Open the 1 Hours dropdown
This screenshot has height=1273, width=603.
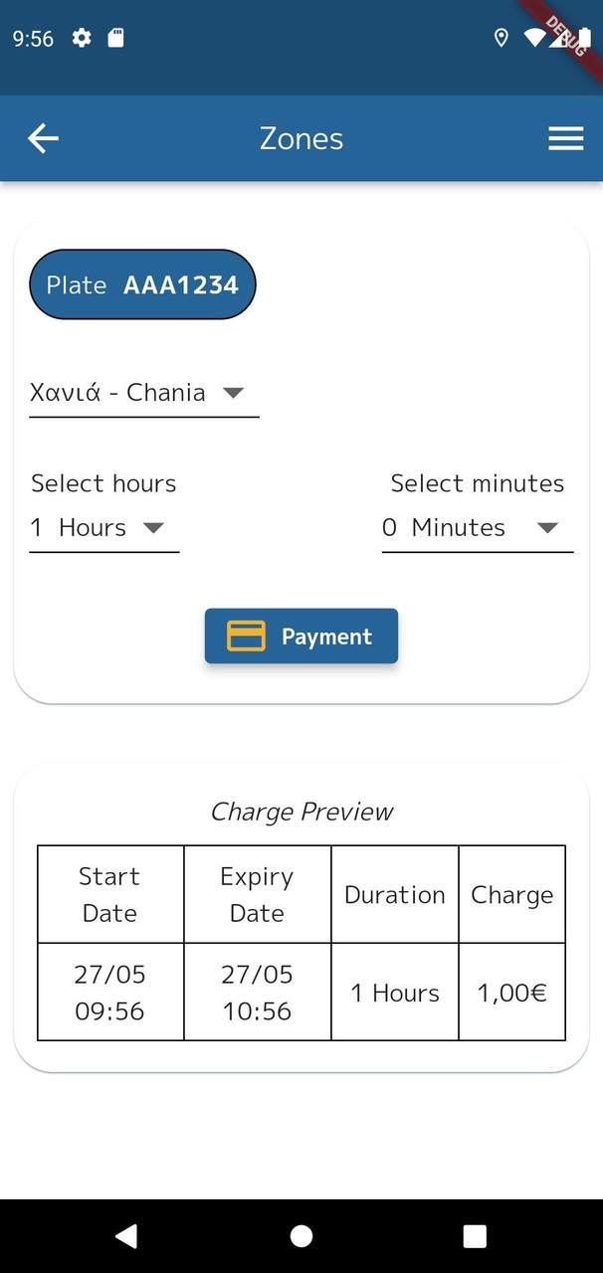tap(103, 528)
